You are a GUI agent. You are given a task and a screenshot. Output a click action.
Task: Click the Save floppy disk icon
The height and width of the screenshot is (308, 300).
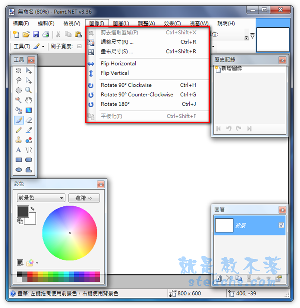(36, 34)
